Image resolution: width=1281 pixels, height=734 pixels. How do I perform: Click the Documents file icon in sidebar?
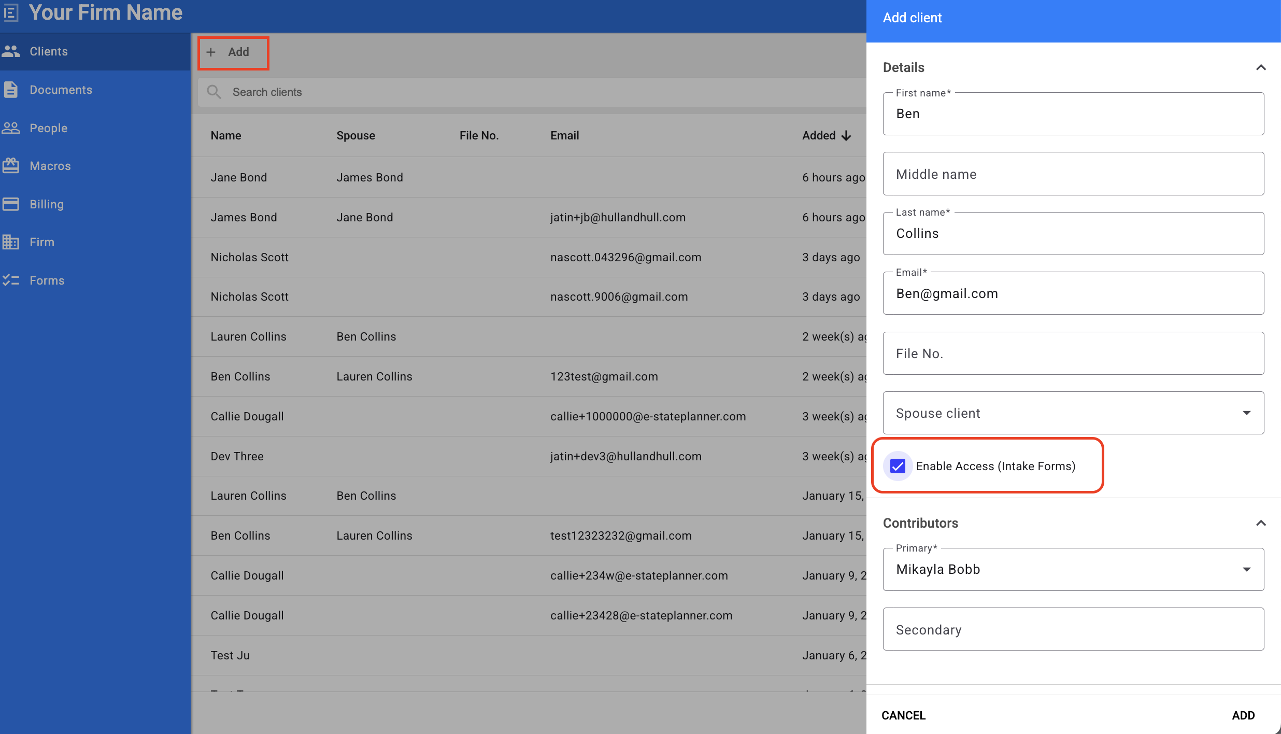coord(11,90)
